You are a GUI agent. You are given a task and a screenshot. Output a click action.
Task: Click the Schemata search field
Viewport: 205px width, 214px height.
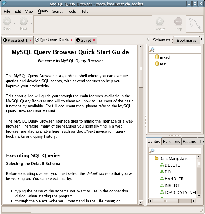pyautogui.click(x=175, y=50)
